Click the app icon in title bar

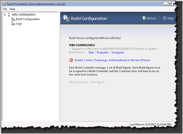pyautogui.click(x=4, y=4)
